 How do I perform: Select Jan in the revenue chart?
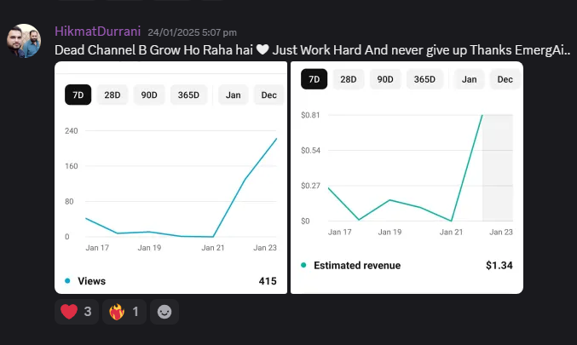coord(469,79)
